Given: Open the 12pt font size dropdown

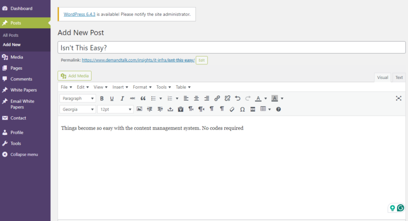Looking at the screenshot, I should [115, 110].
